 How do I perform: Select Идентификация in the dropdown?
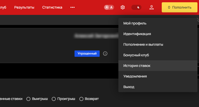158,34
